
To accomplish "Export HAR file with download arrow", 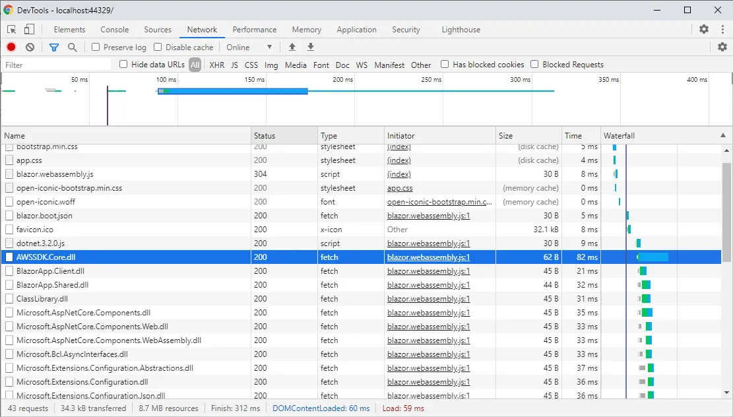I will (x=311, y=48).
